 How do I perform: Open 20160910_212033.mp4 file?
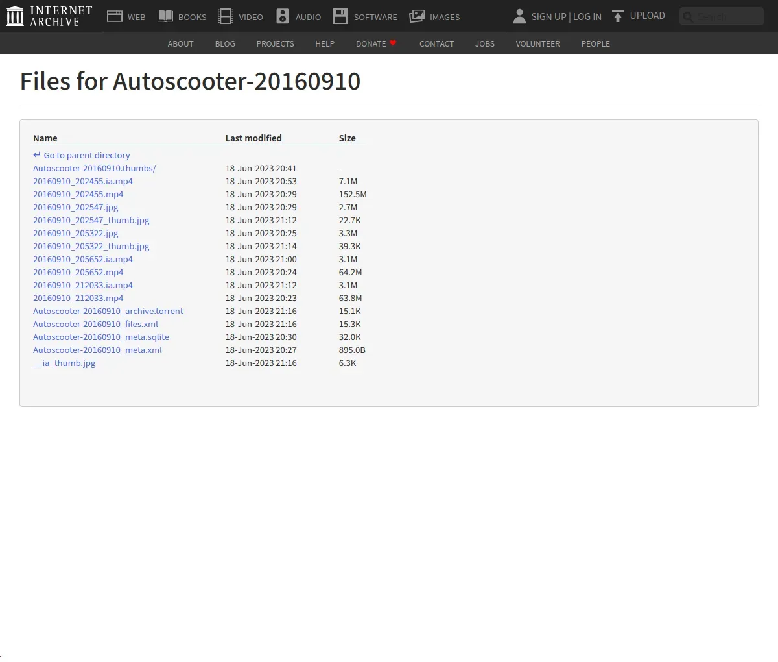(78, 298)
